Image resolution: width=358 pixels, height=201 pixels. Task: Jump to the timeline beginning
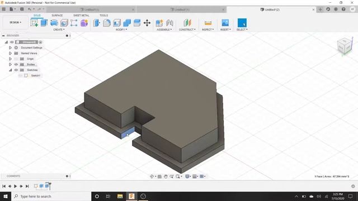point(4,186)
